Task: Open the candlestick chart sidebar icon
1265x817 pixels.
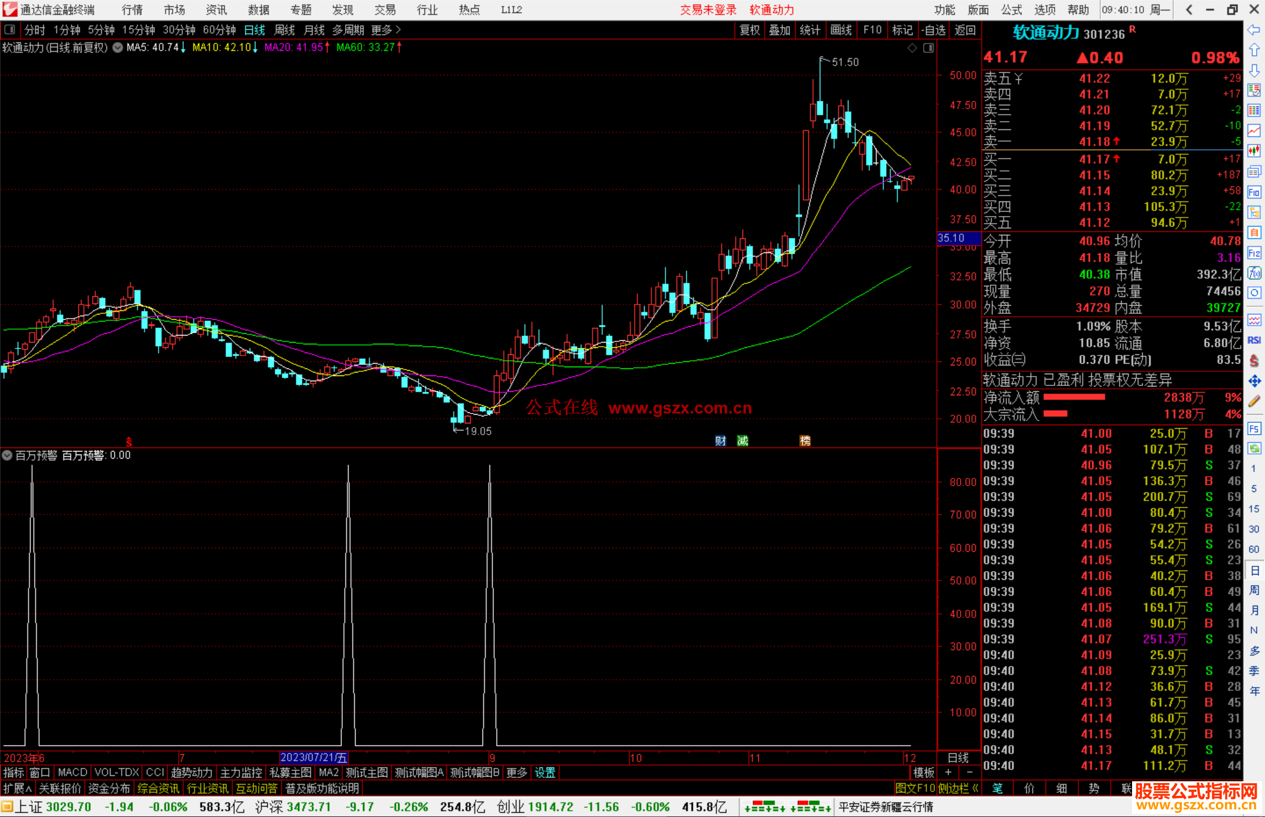Action: (1254, 151)
